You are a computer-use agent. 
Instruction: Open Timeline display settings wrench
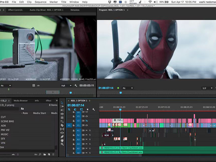point(94,109)
